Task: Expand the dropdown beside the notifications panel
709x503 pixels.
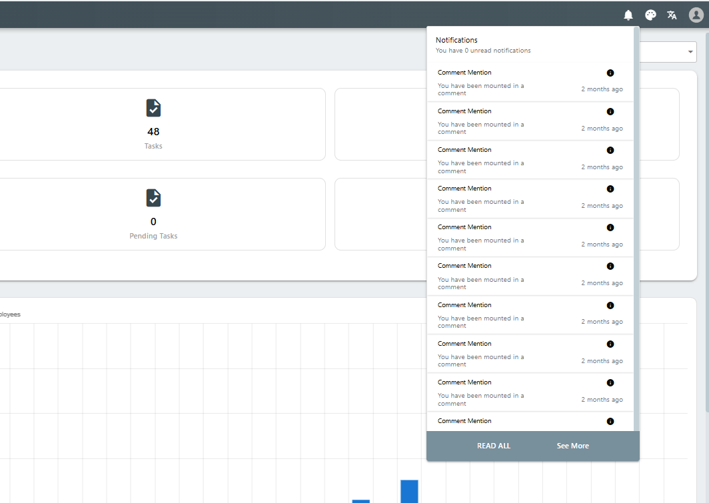Action: [x=690, y=53]
